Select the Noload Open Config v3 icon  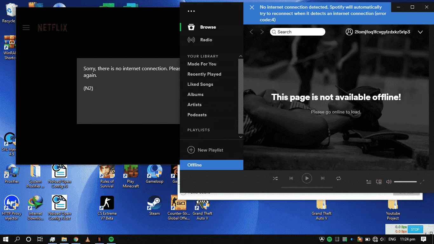pyautogui.click(x=59, y=176)
